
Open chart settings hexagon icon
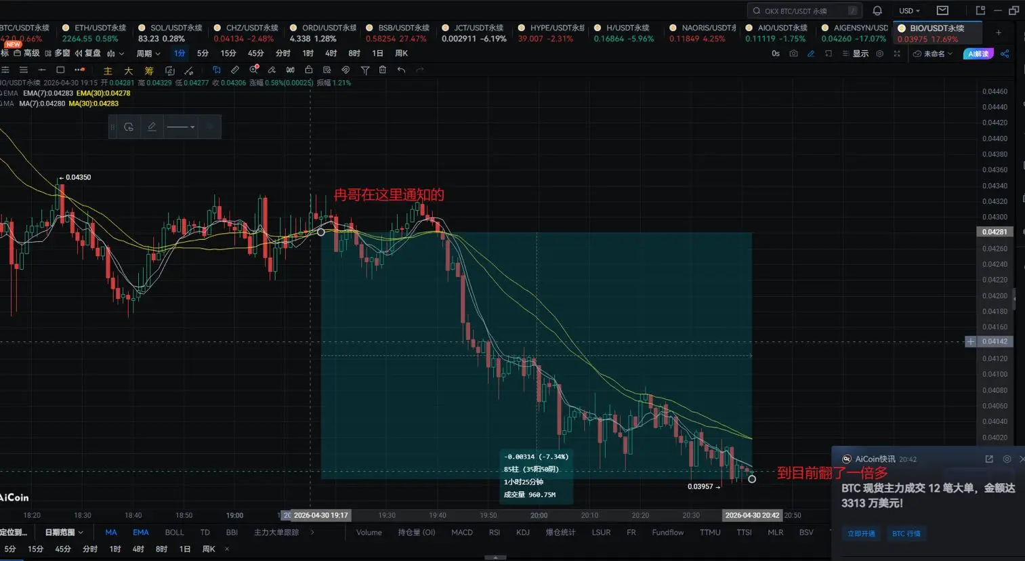pyautogui.click(x=880, y=54)
